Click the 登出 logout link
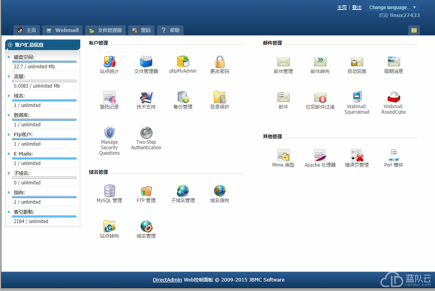435x291 pixels. (x=357, y=8)
